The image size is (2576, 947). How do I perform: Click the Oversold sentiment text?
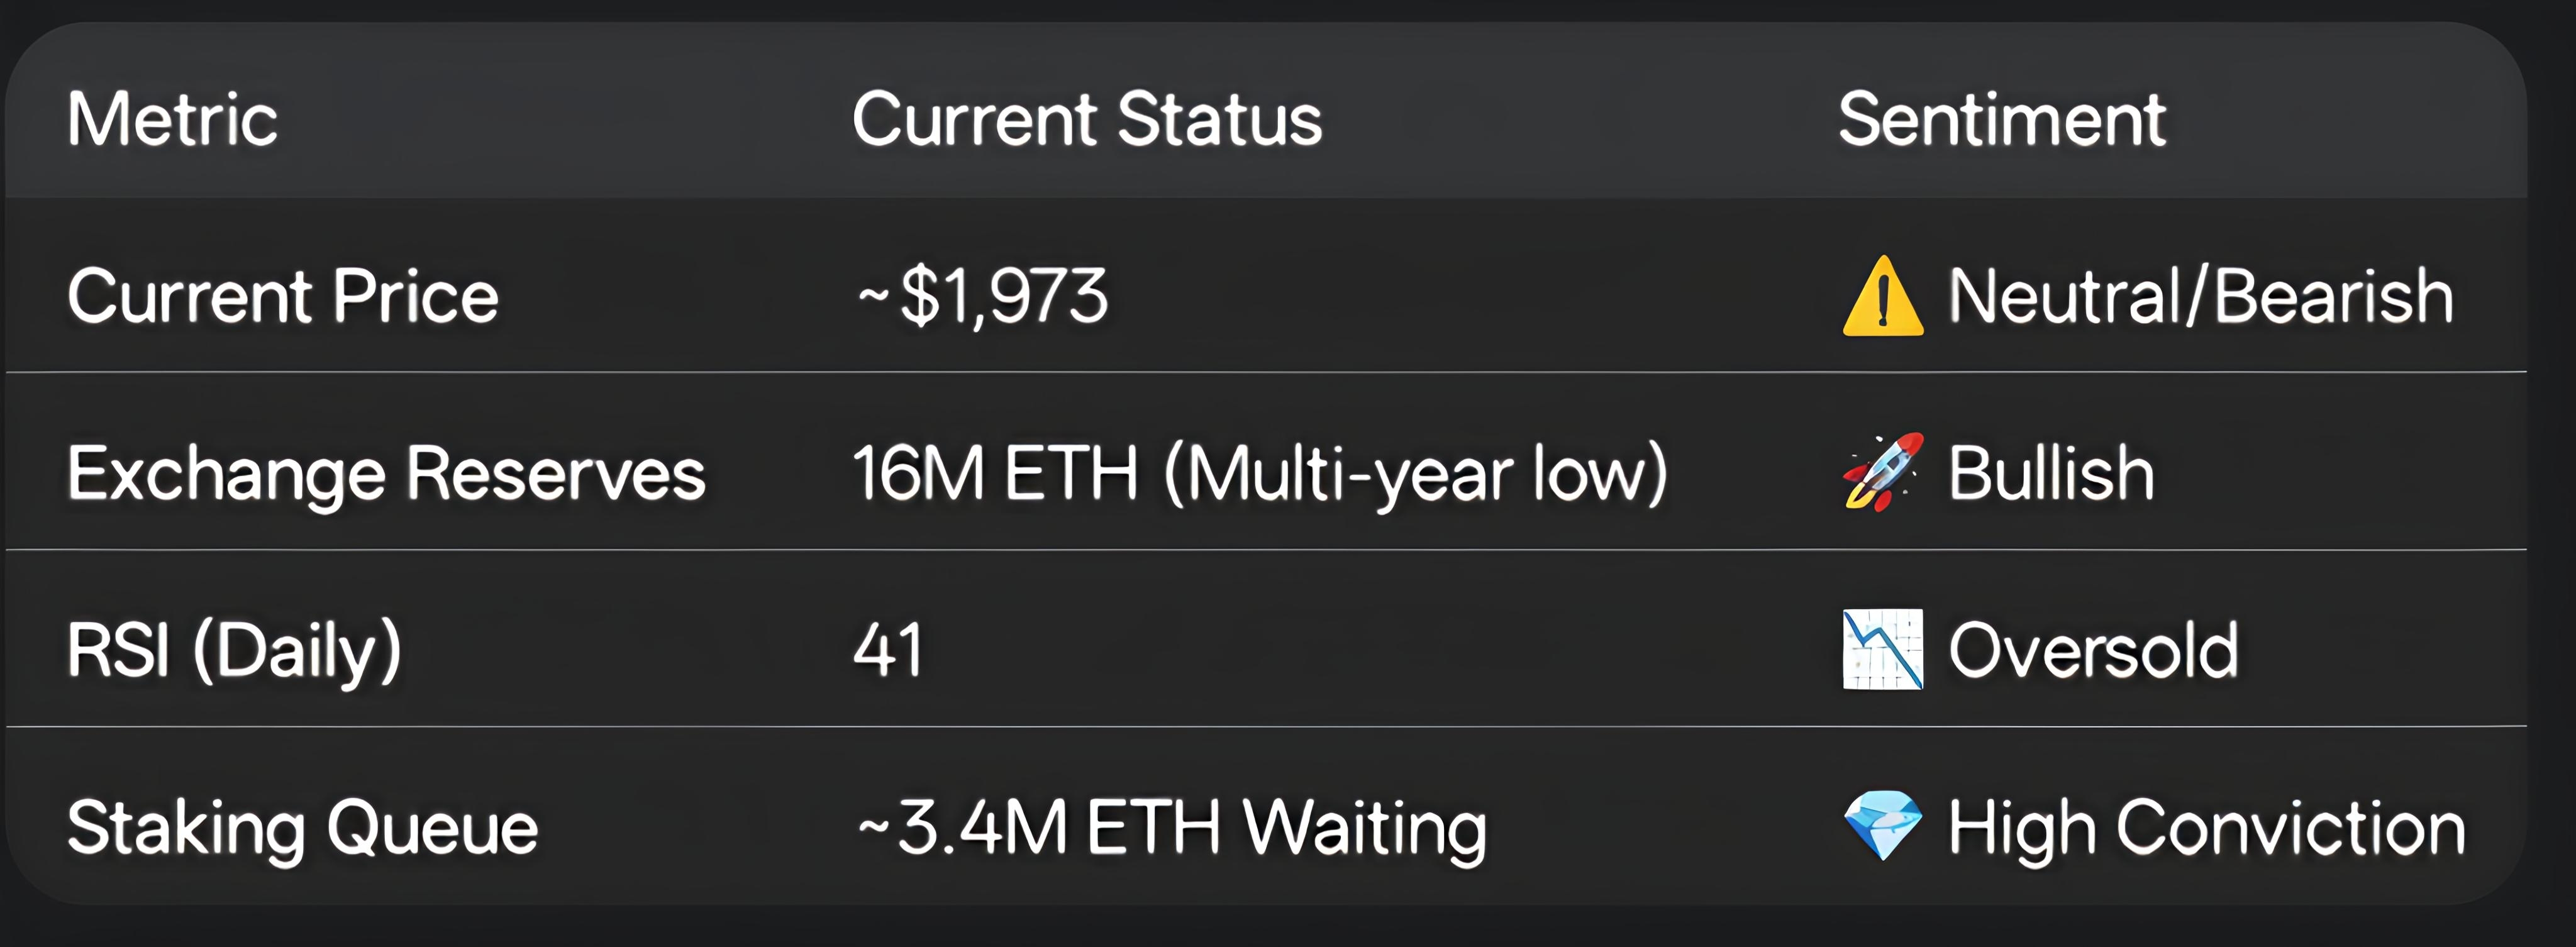pos(2093,650)
